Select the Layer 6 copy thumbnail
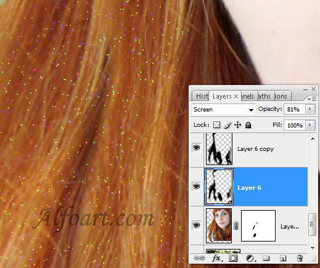The height and width of the screenshot is (268, 320). point(219,148)
